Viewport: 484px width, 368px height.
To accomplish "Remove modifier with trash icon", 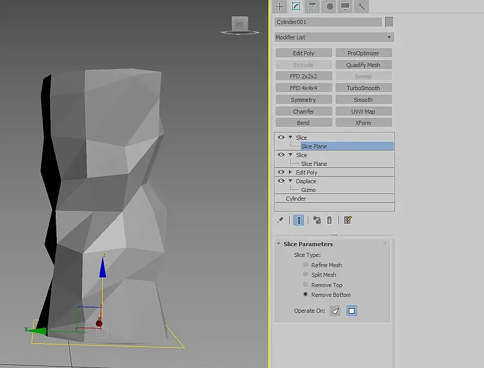I will point(329,220).
